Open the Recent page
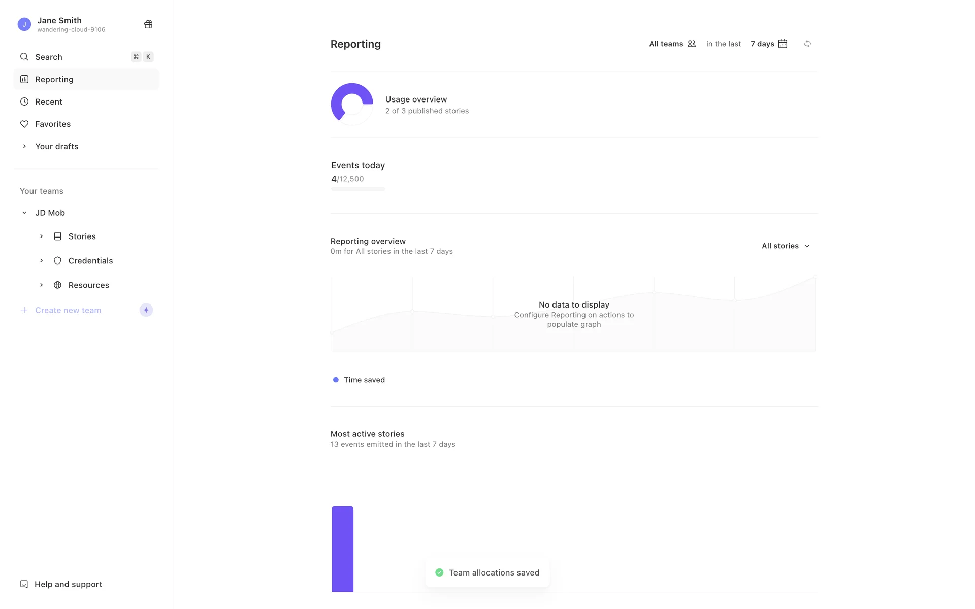The width and height of the screenshot is (975, 609). (x=49, y=101)
